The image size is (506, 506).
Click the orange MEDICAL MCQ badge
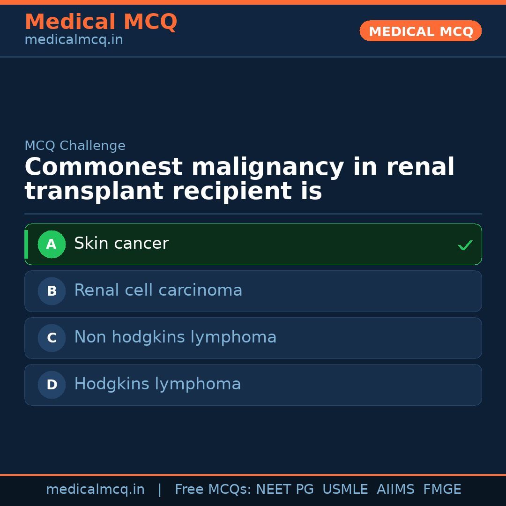tap(420, 31)
